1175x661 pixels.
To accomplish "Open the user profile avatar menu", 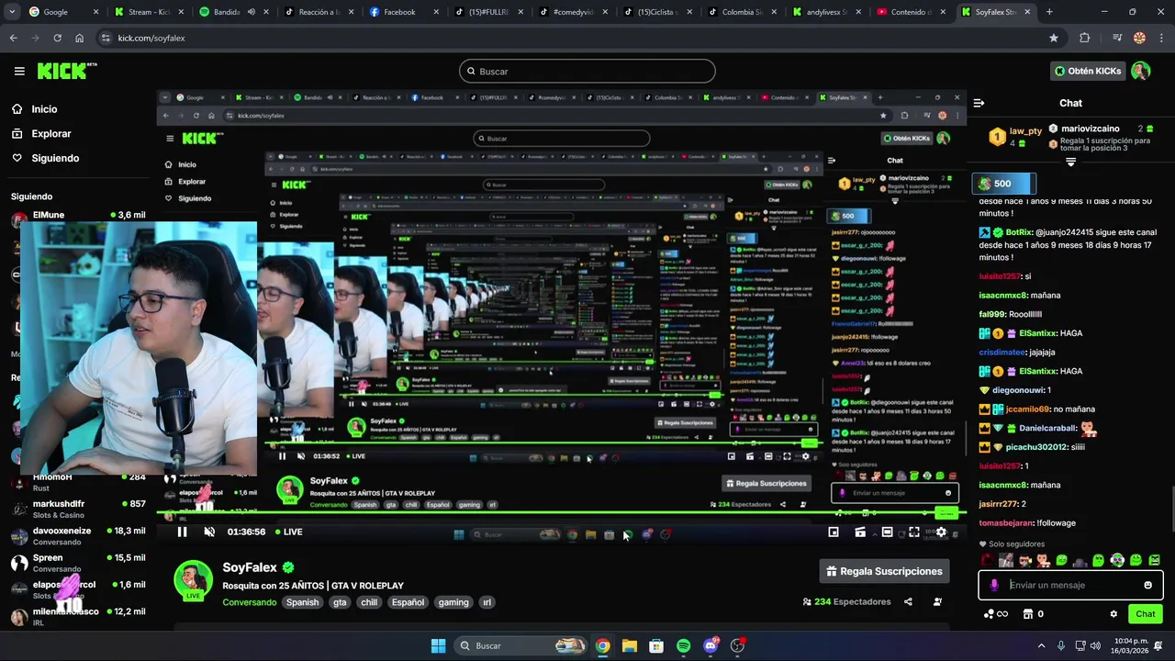I will point(1140,71).
